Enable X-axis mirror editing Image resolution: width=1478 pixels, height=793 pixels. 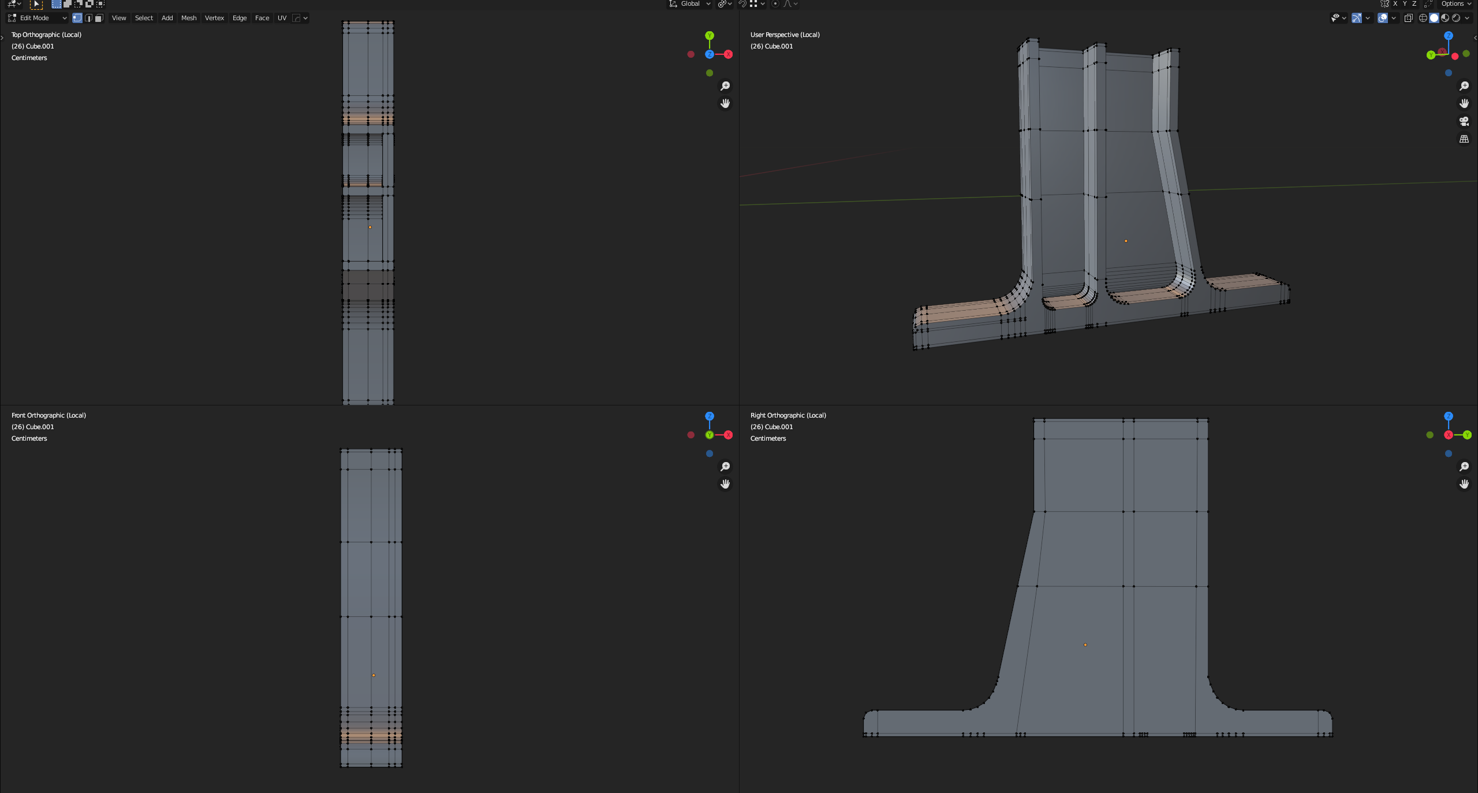pyautogui.click(x=1395, y=4)
